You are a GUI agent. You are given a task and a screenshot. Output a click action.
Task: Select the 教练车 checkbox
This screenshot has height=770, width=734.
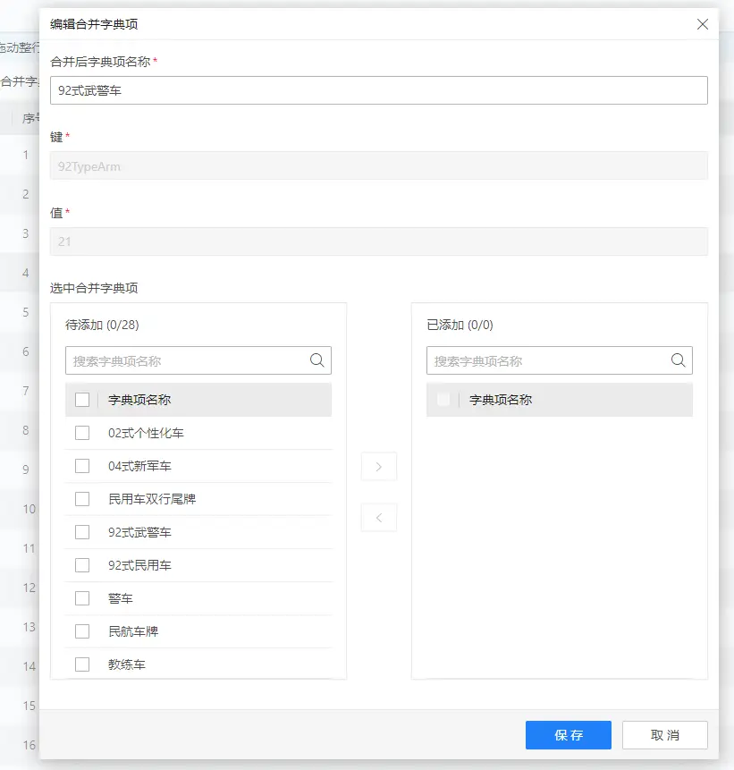(x=82, y=664)
